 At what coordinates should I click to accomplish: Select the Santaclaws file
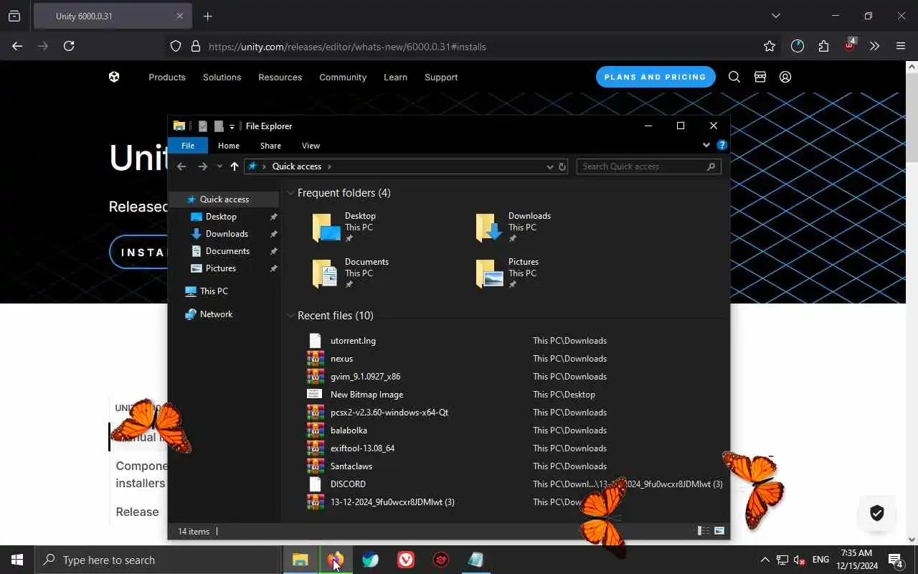point(351,466)
